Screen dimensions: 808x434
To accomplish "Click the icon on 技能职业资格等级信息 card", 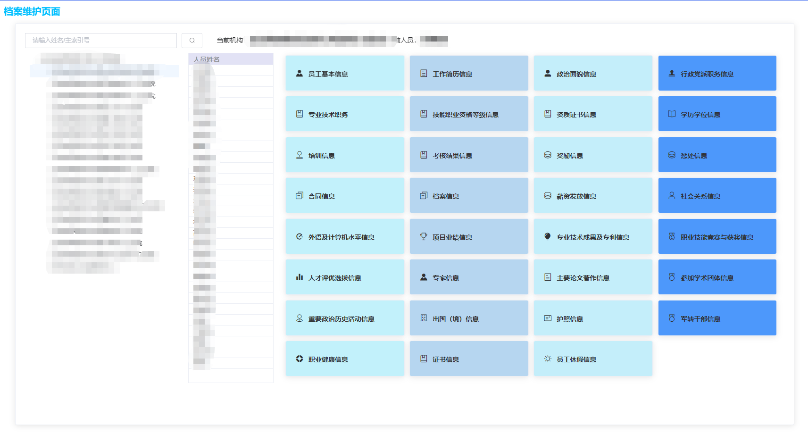I will [x=424, y=114].
